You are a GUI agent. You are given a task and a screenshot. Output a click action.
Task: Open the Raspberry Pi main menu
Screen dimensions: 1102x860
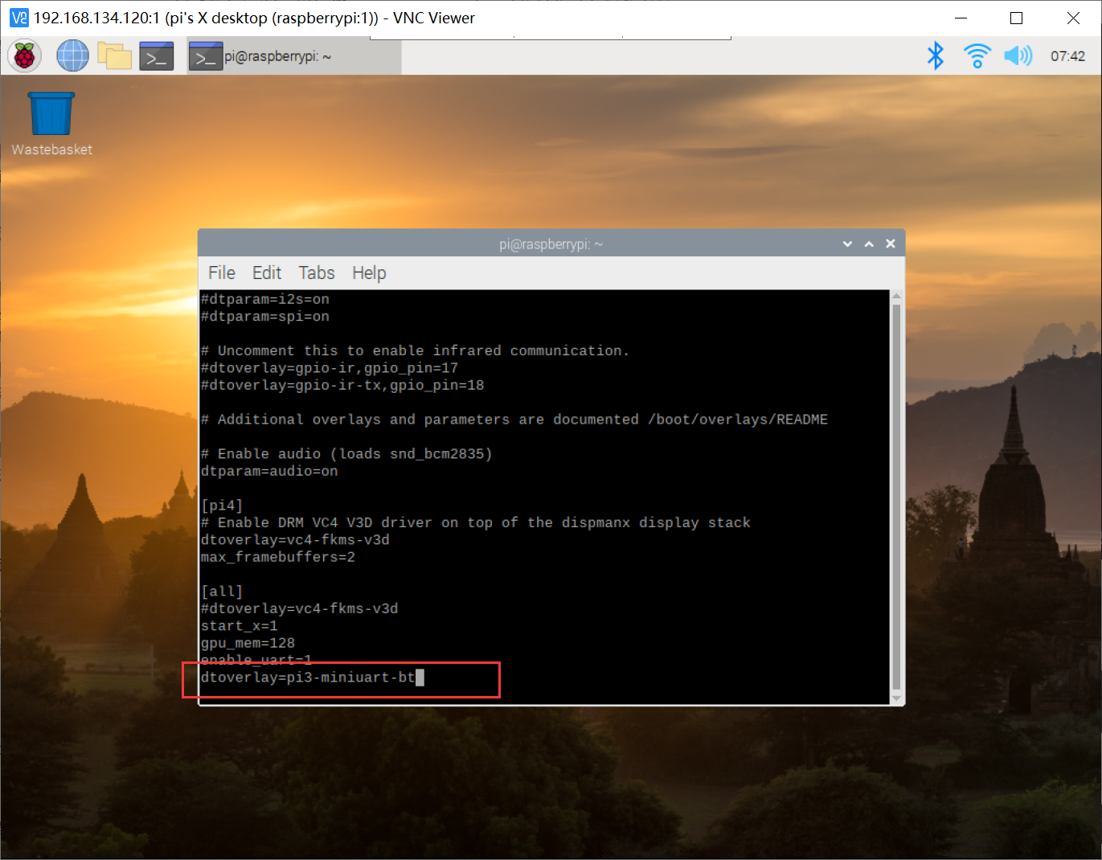pos(25,56)
